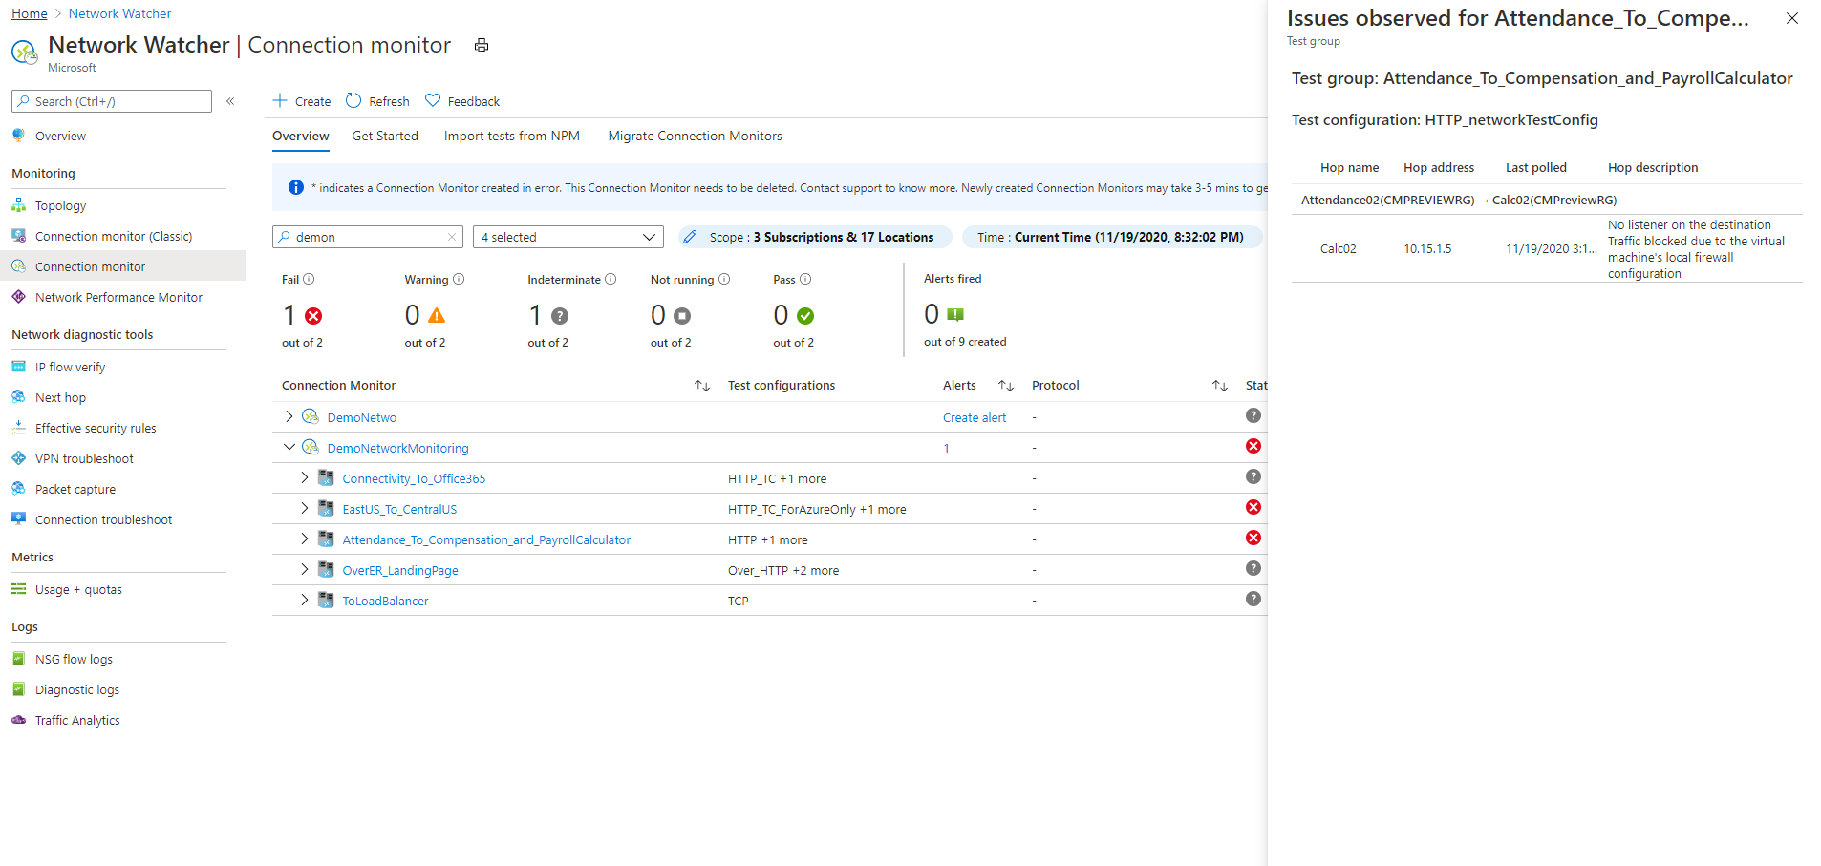Switch to the Get Started tab
The height and width of the screenshot is (866, 1821).
coord(385,137)
